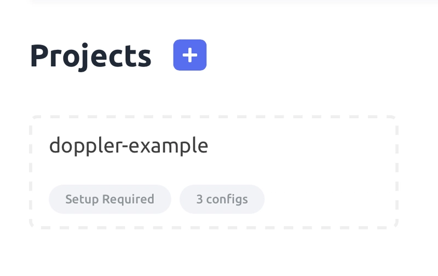Open doppler-example by its title text
This screenshot has height=276, width=438.
pos(129,146)
